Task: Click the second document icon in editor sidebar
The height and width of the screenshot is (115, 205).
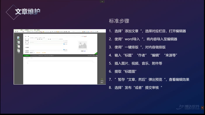Action: tap(18, 42)
